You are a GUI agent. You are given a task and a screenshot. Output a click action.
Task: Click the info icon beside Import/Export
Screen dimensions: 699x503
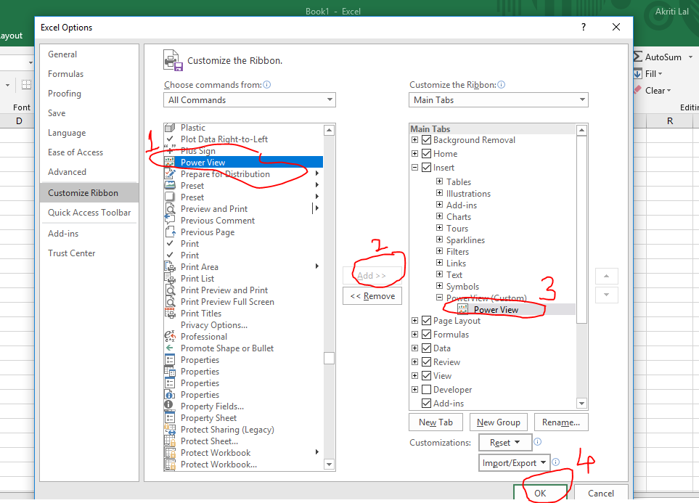coord(555,462)
